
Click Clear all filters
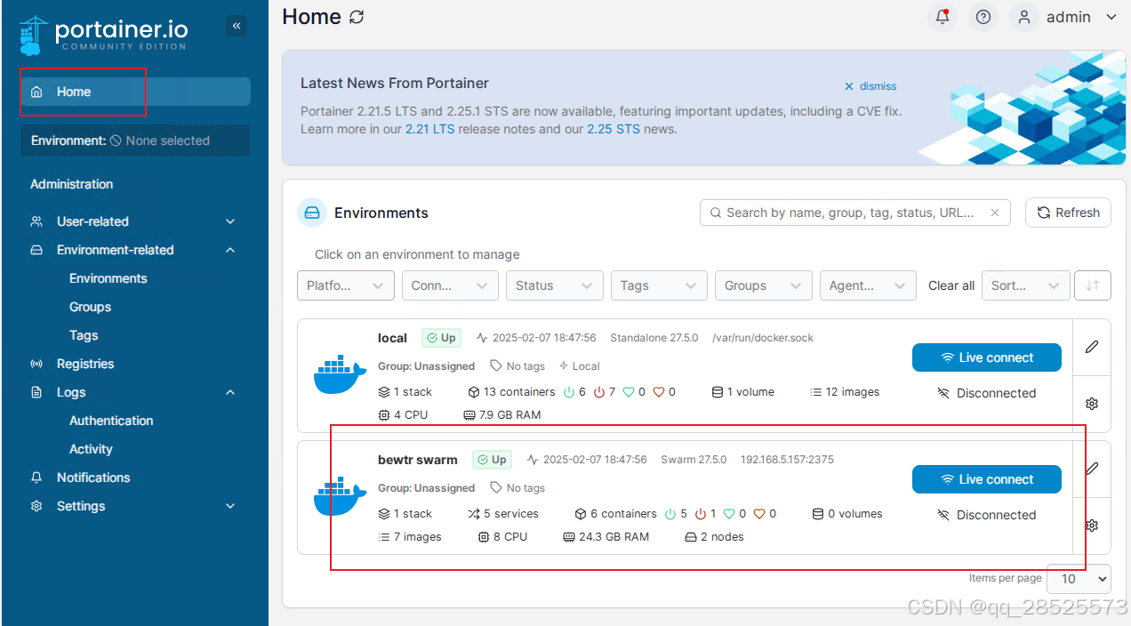tap(951, 285)
